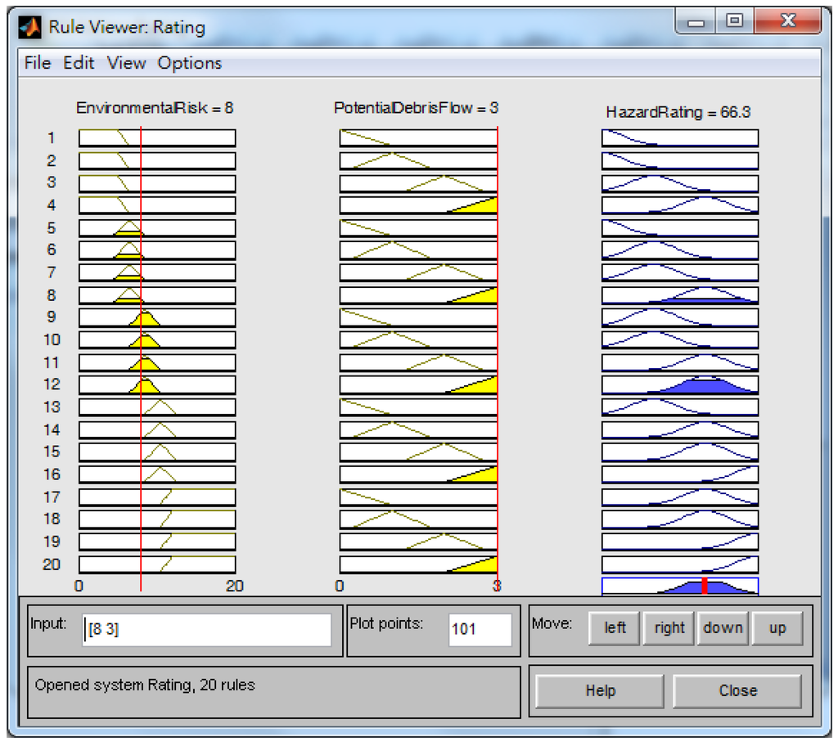Click rule 12 HazardRating output plot
The height and width of the screenshot is (746, 838).
point(679,384)
